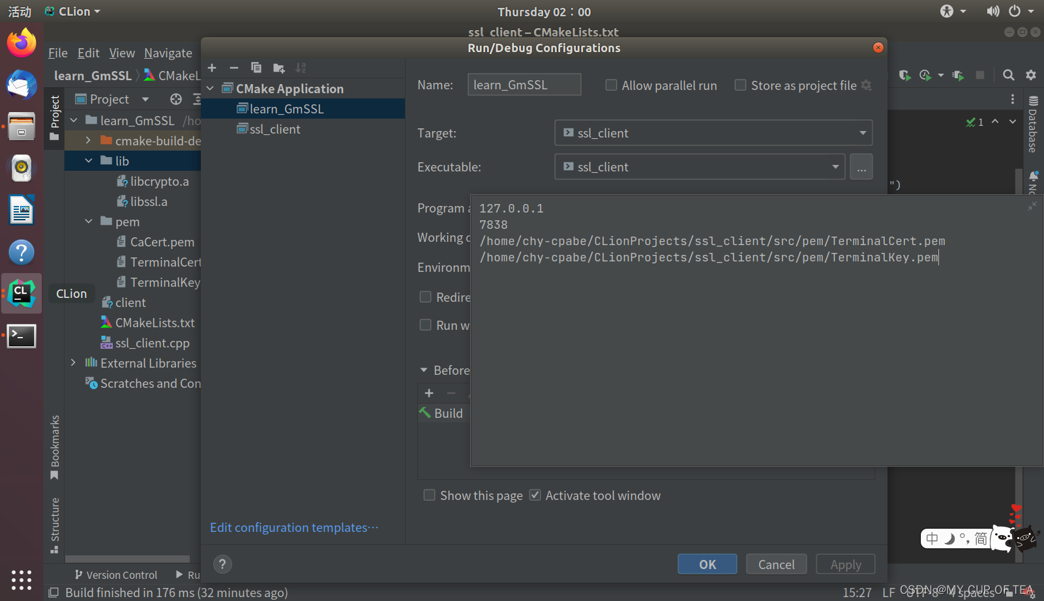This screenshot has width=1044, height=601.
Task: Select CaCert.pem in project tree
Action: click(162, 242)
